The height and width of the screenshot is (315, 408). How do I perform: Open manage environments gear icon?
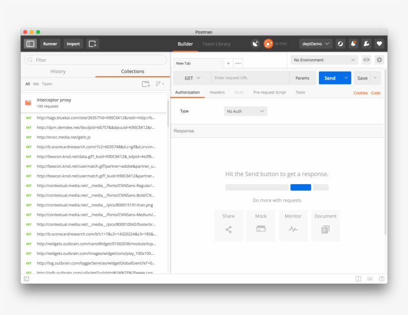coord(379,60)
